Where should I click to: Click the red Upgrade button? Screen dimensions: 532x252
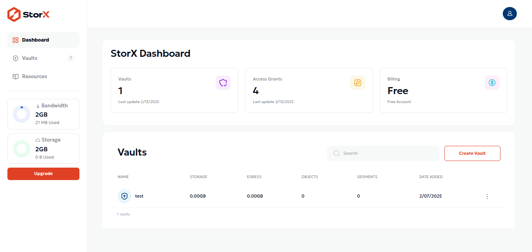coord(43,174)
